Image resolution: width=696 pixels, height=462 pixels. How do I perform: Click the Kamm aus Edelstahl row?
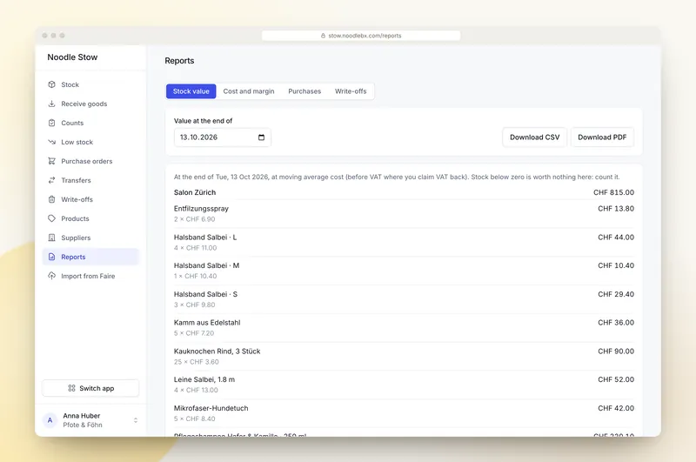click(x=404, y=327)
